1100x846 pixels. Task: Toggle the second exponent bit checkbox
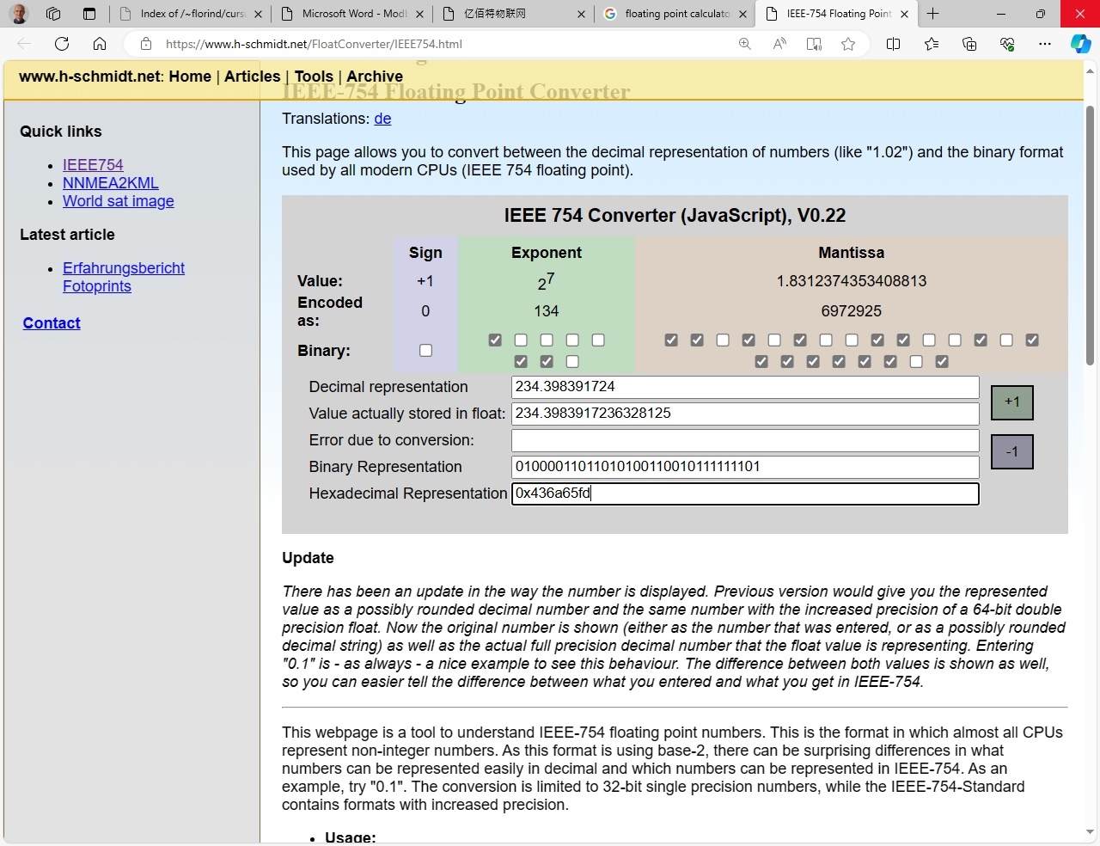(x=521, y=340)
